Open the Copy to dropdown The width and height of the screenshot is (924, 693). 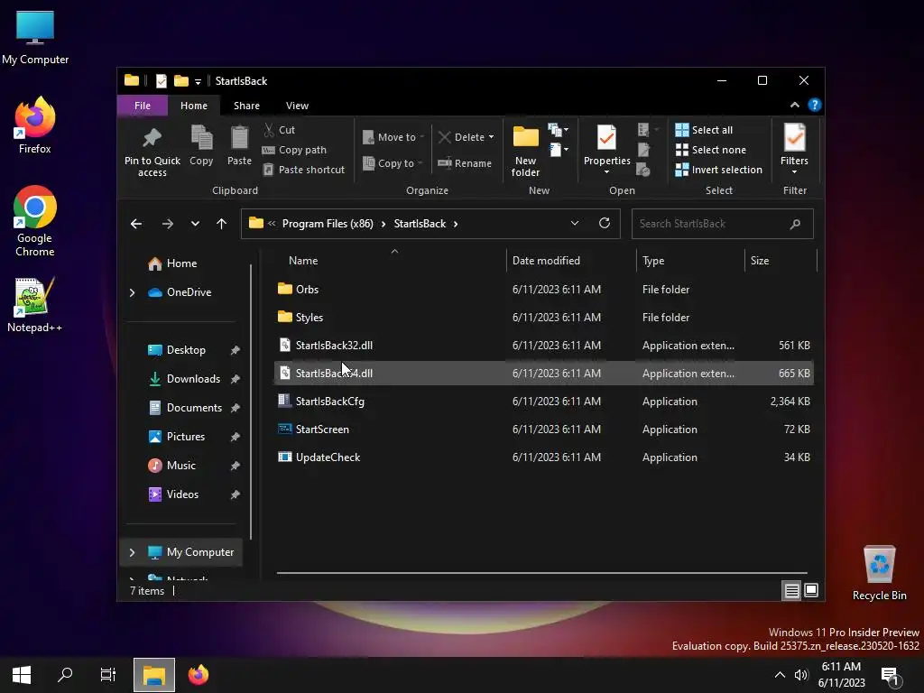393,163
